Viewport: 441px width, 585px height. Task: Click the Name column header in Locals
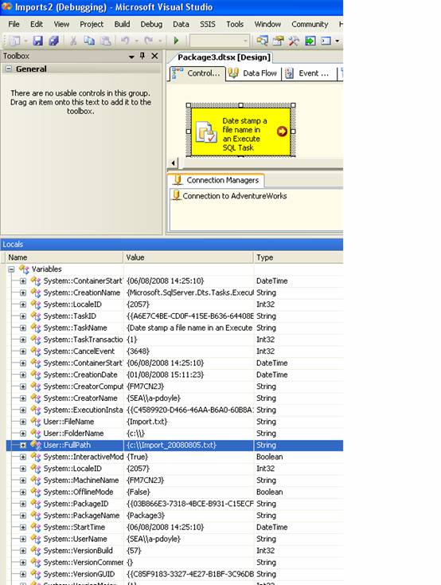[x=64, y=257]
